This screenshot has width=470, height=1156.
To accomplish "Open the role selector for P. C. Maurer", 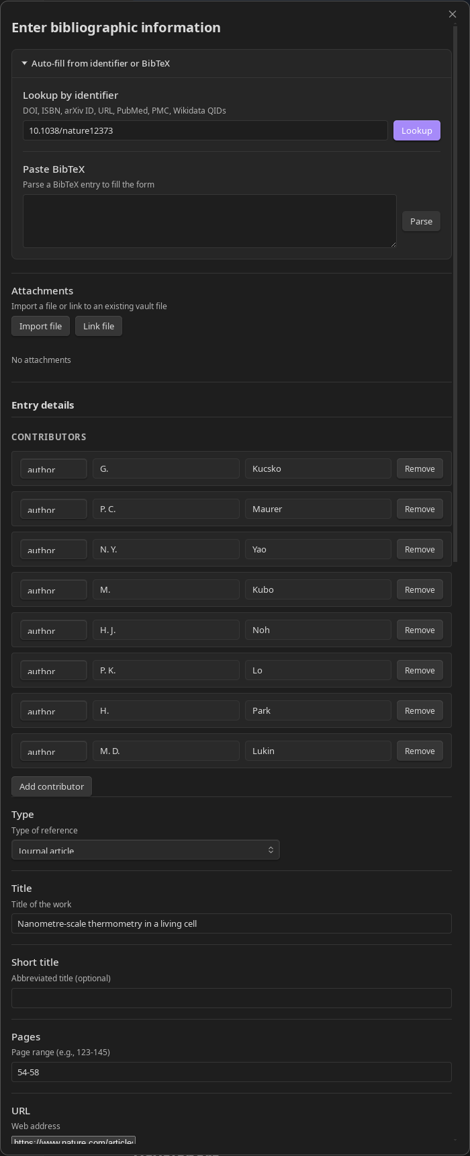I will point(53,509).
